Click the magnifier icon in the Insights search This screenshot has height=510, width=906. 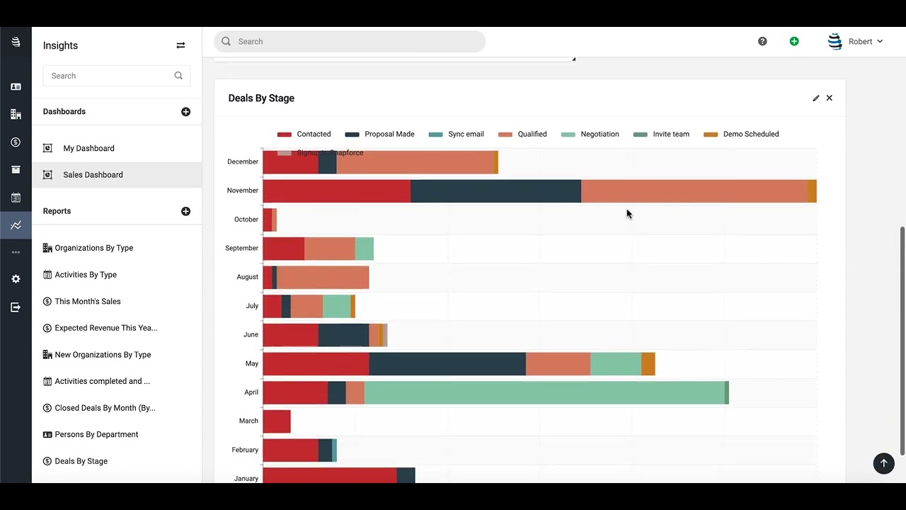[178, 76]
